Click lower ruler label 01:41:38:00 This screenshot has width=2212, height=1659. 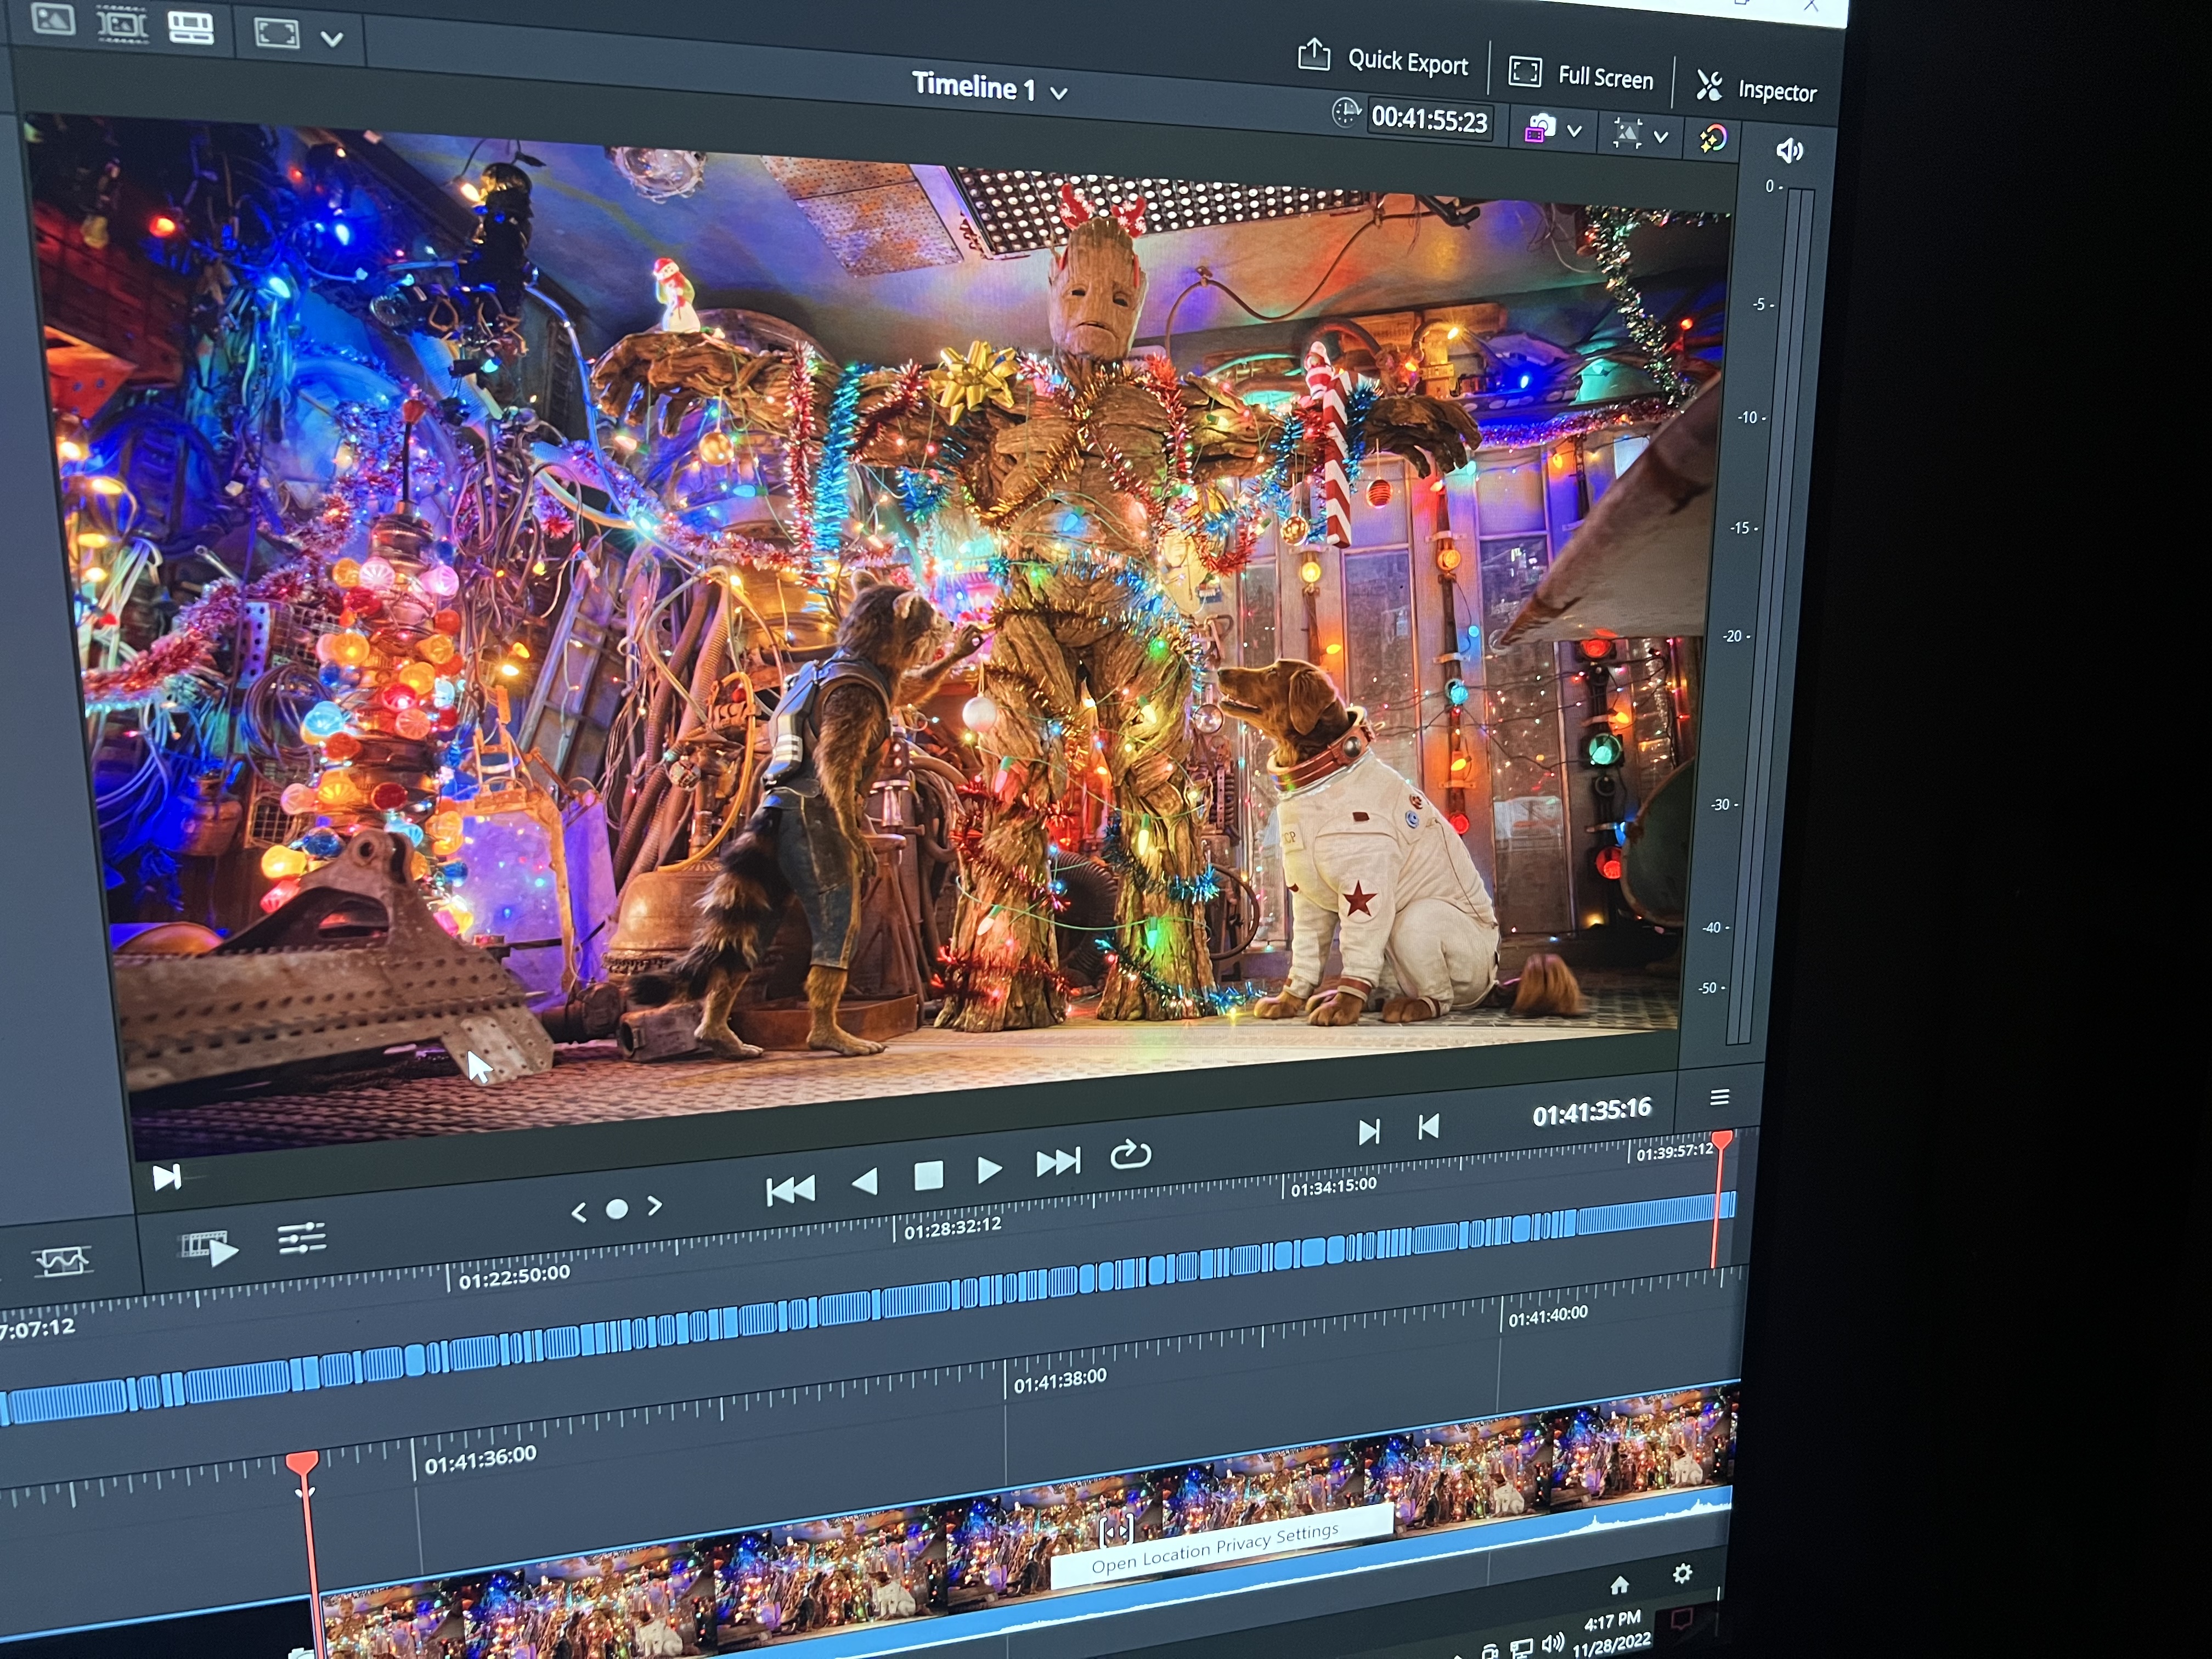[x=1060, y=1381]
